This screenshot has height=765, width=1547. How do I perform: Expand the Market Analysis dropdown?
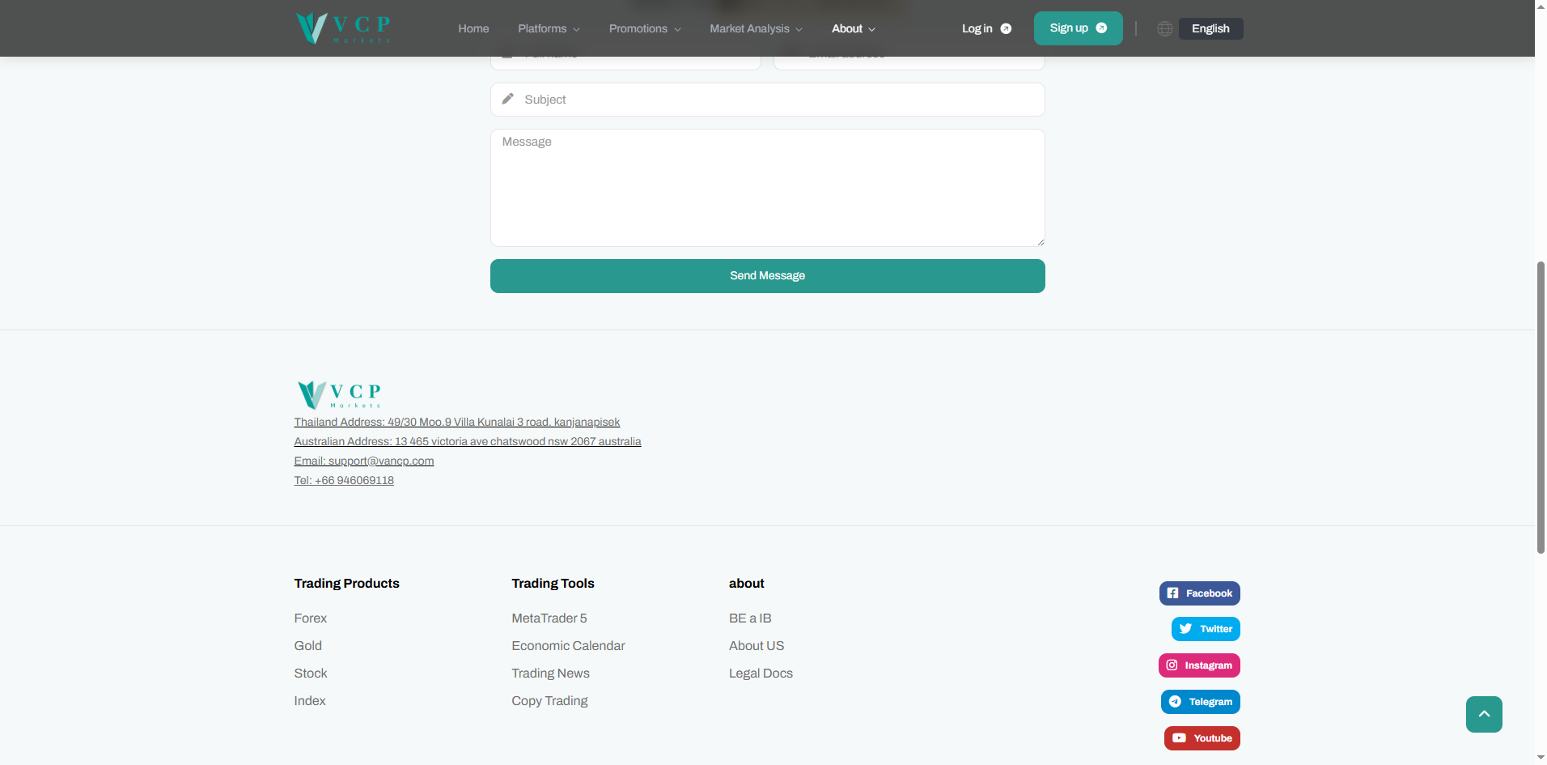point(756,28)
